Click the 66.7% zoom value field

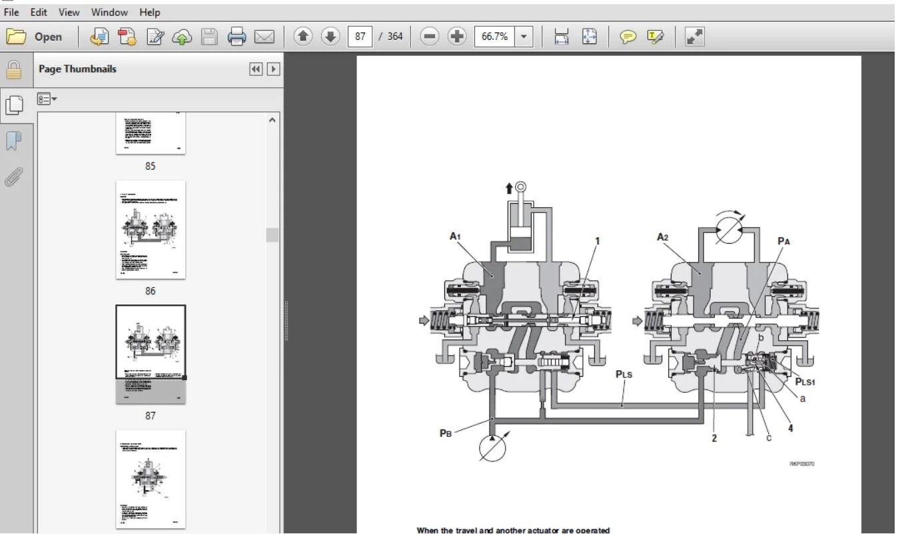494,37
